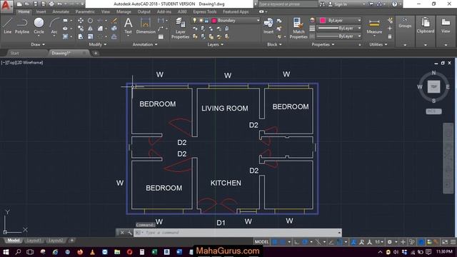Click Undo in quick access toolbar

click(59, 4)
